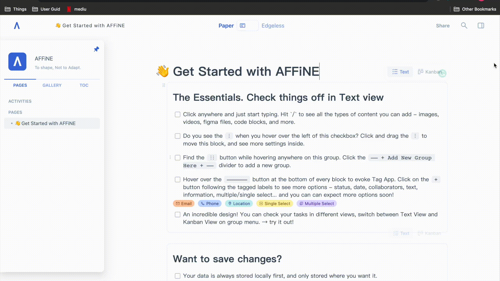This screenshot has height=281, width=500.
Task: Open the TOC tab in sidebar
Action: (84, 85)
